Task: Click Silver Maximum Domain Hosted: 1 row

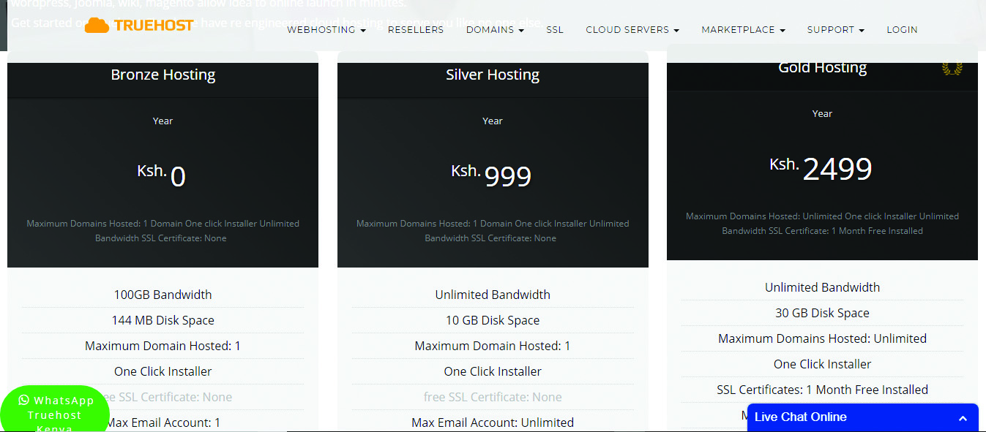Action: coord(493,346)
